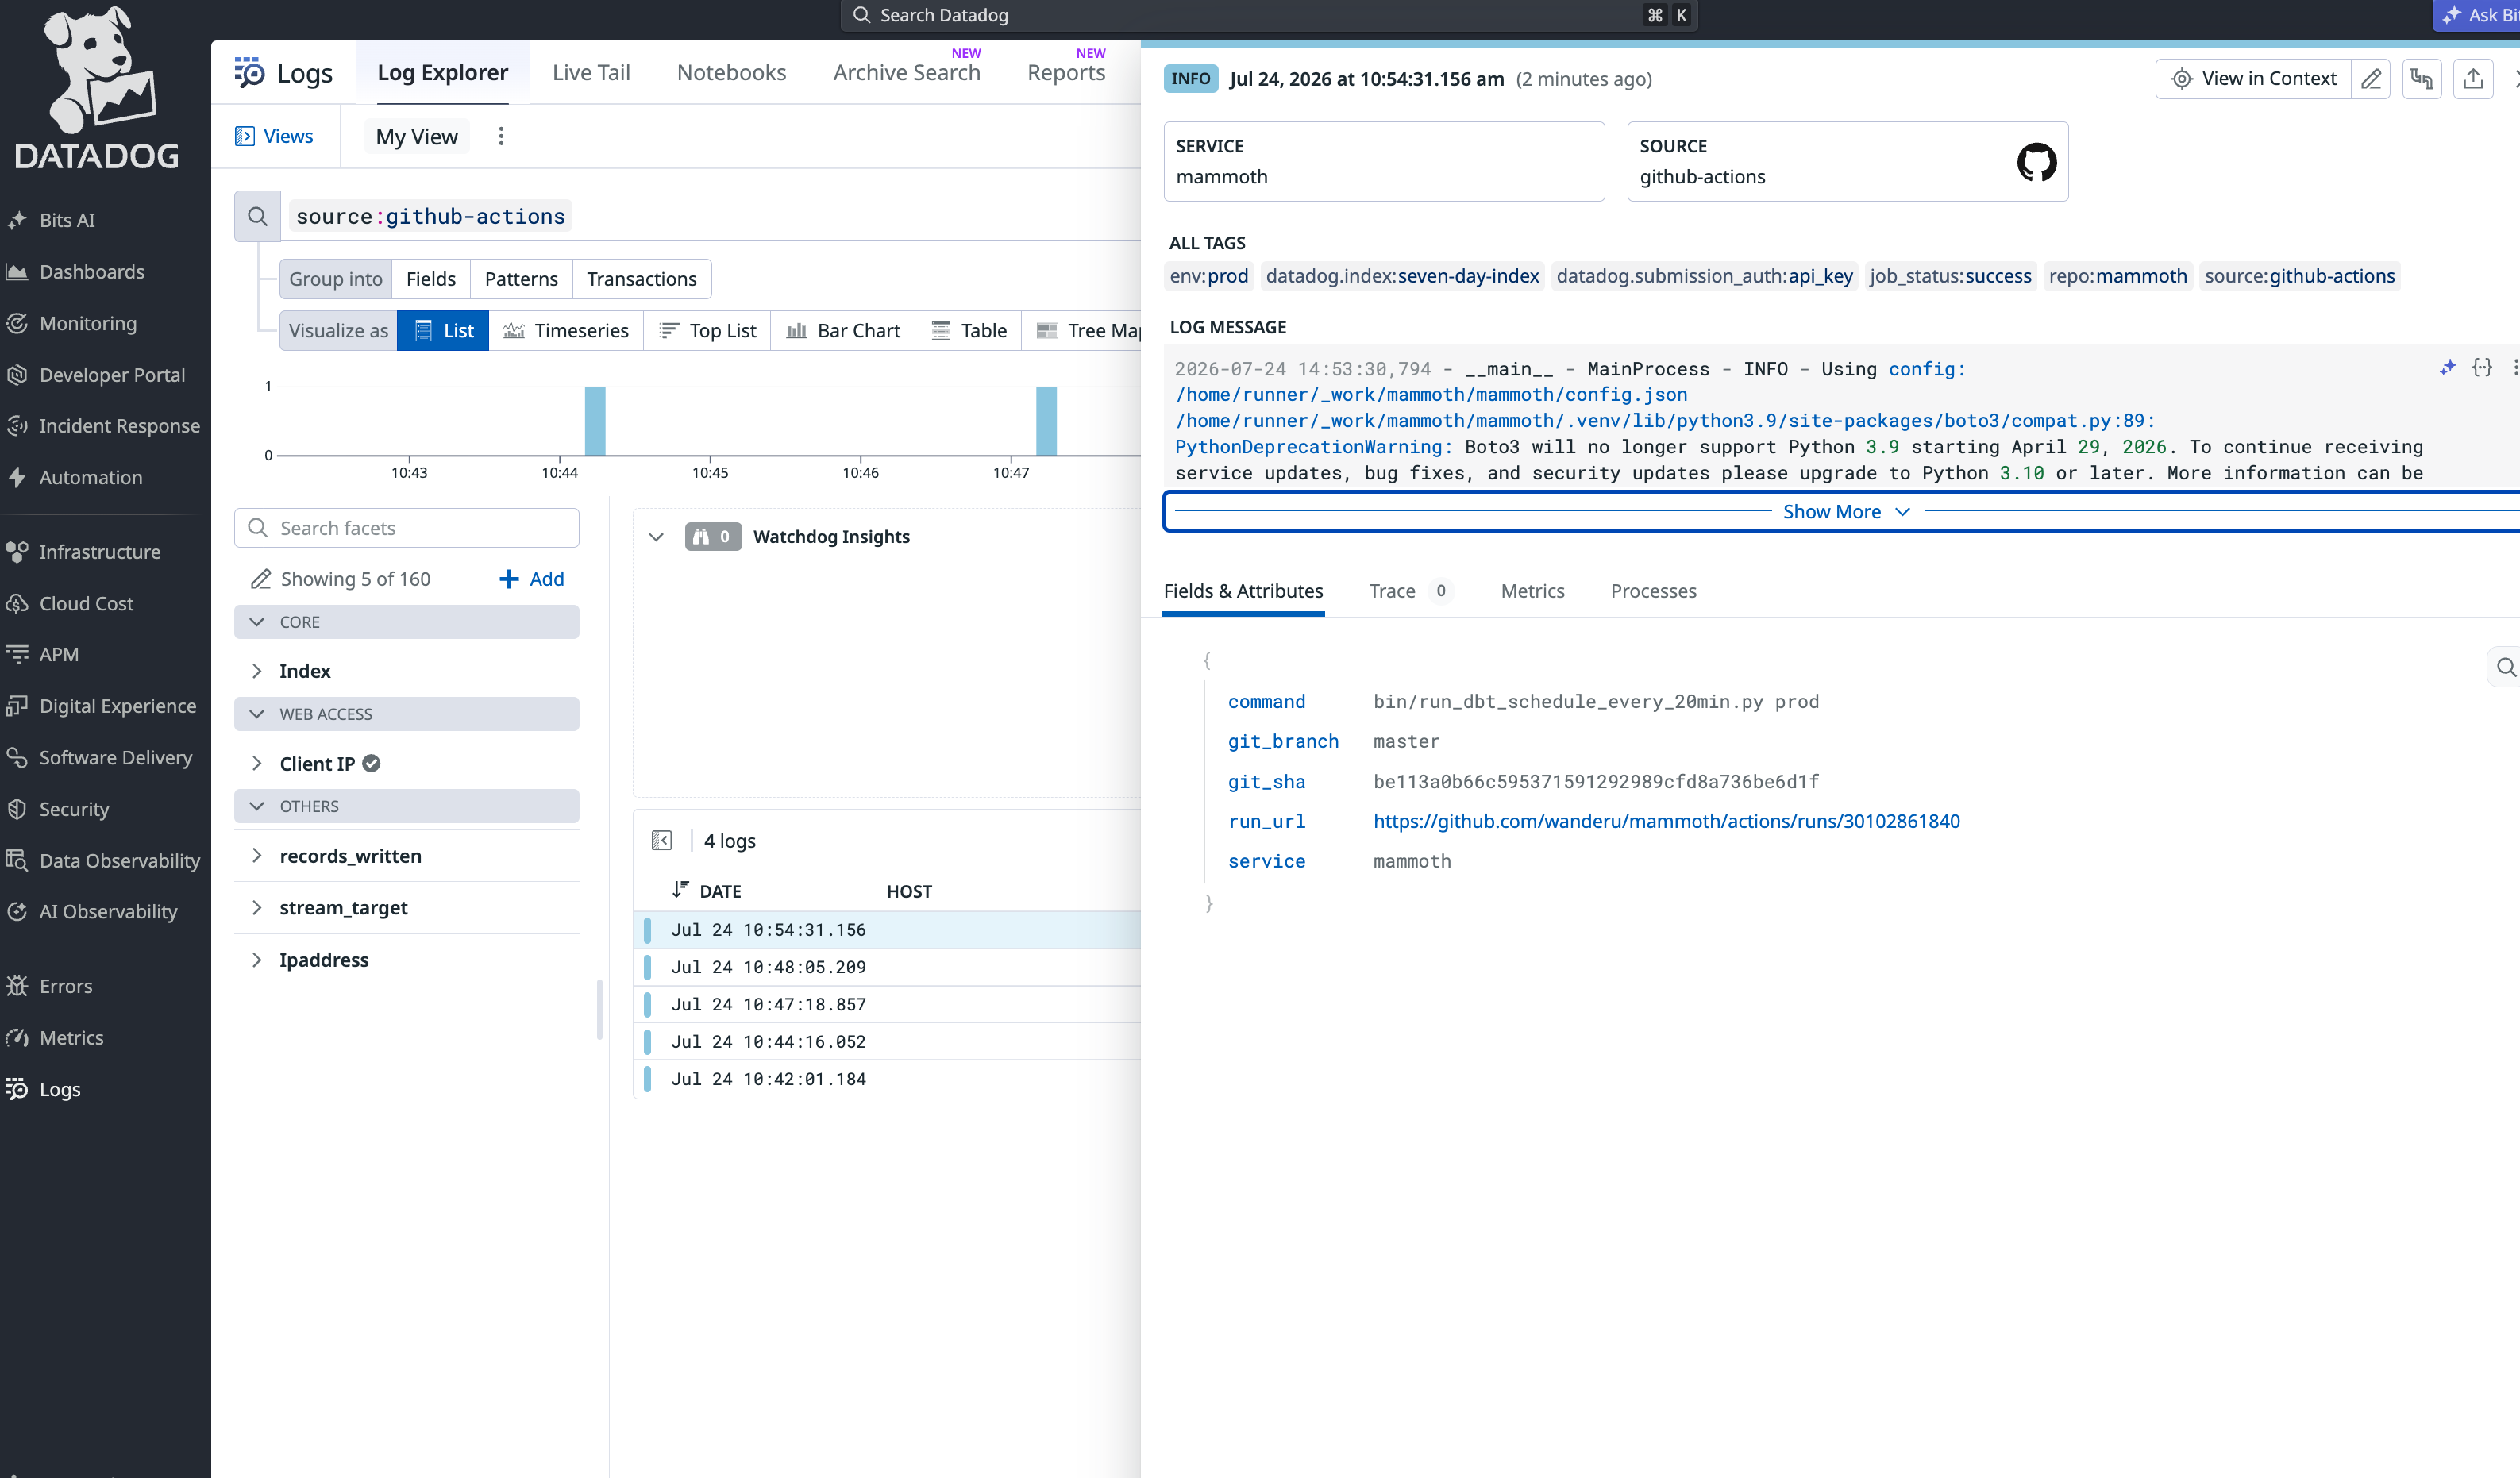Click the Search facets input field
Screen dimensions: 2520x1478
(406, 528)
